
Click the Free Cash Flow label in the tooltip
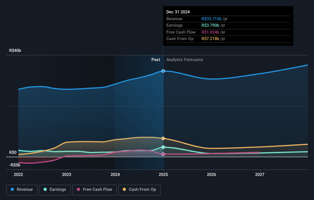[x=181, y=32]
